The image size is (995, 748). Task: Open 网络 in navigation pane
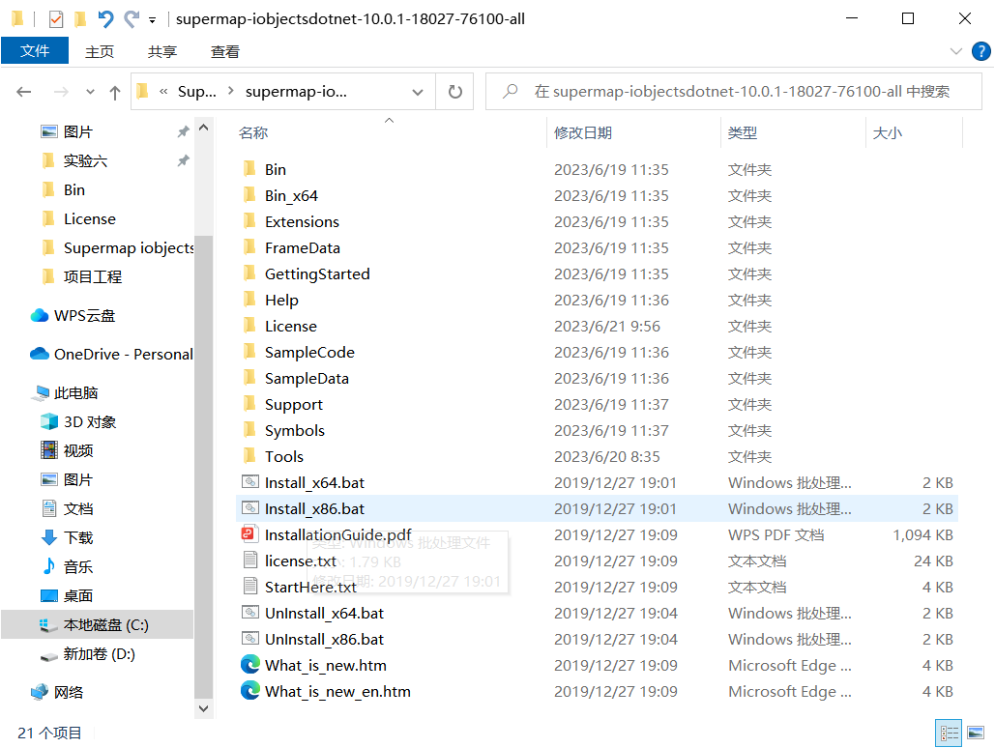click(68, 692)
